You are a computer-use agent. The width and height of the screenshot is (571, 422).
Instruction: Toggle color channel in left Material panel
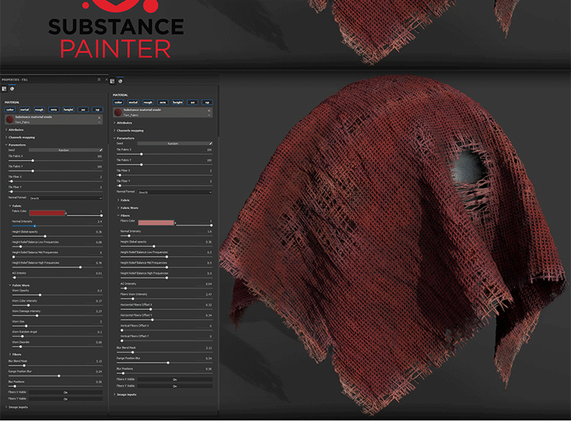10,110
